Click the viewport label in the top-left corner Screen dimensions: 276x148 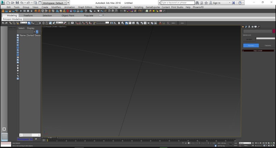(54, 27)
